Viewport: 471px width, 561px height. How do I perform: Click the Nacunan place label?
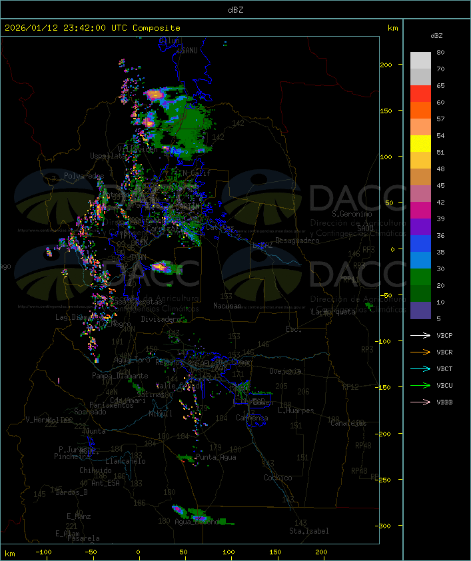227,306
